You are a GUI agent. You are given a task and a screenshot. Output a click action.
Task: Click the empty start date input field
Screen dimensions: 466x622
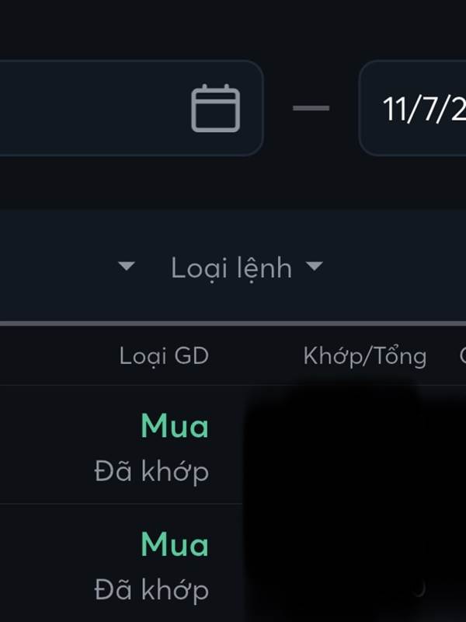pyautogui.click(x=130, y=108)
